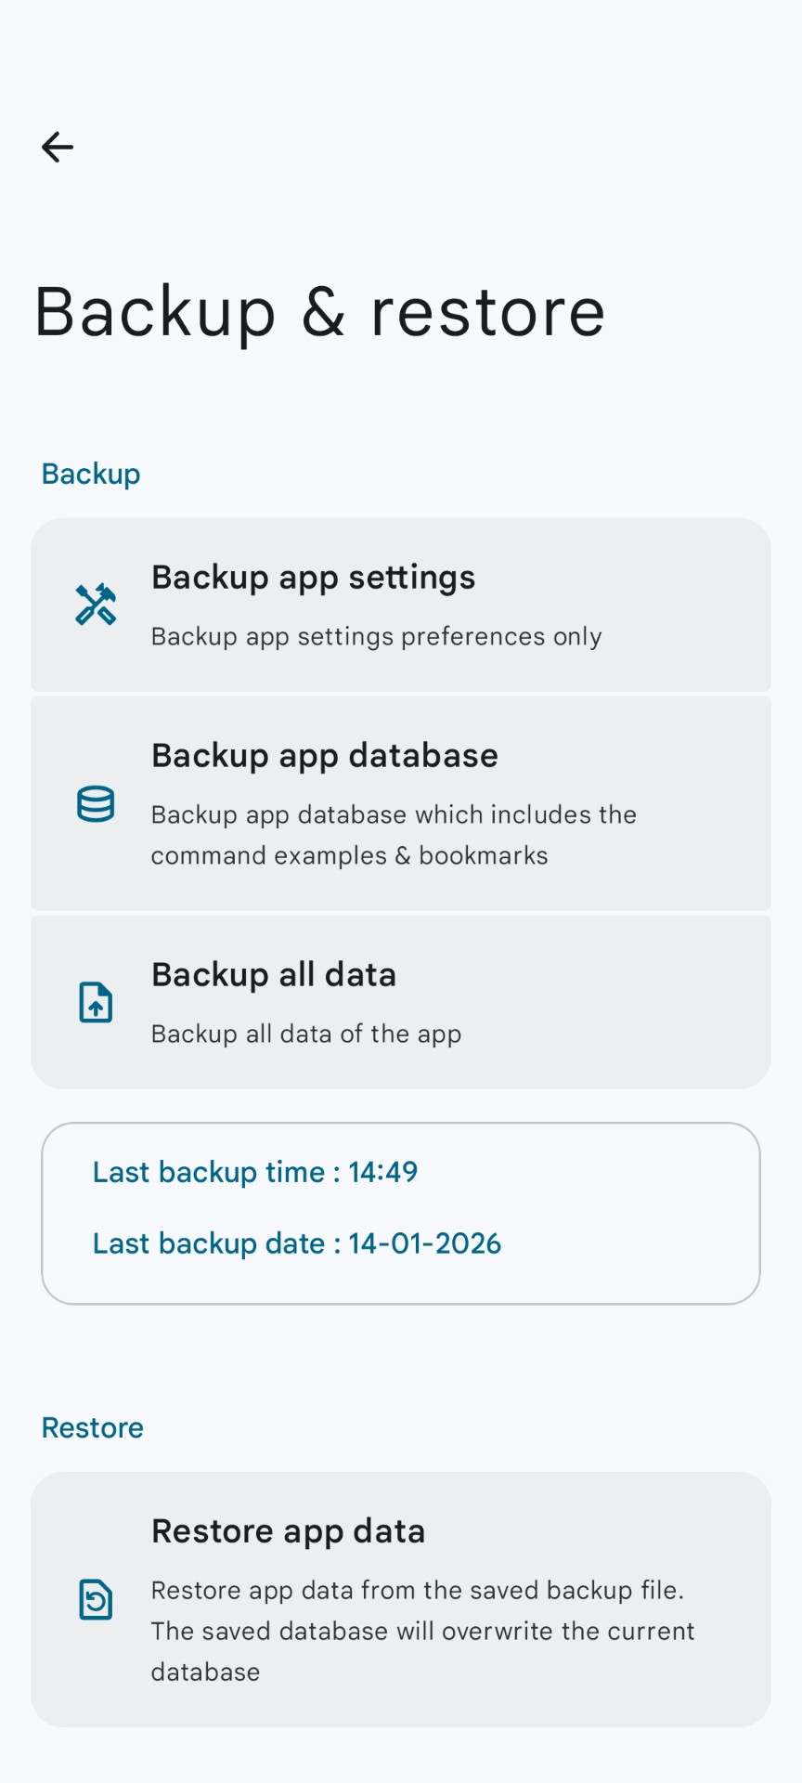Select the Backup & restore page title

(319, 312)
